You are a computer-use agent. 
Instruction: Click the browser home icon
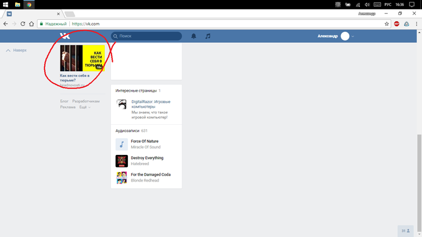31,24
